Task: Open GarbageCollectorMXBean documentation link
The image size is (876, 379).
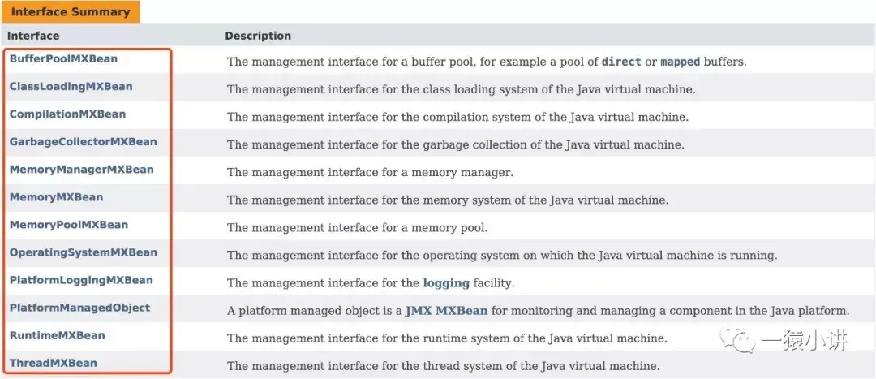Action: pyautogui.click(x=83, y=142)
